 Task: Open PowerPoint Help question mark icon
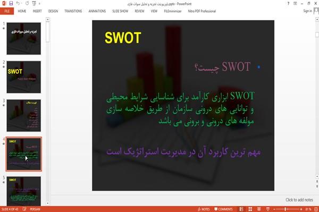[x=288, y=4]
